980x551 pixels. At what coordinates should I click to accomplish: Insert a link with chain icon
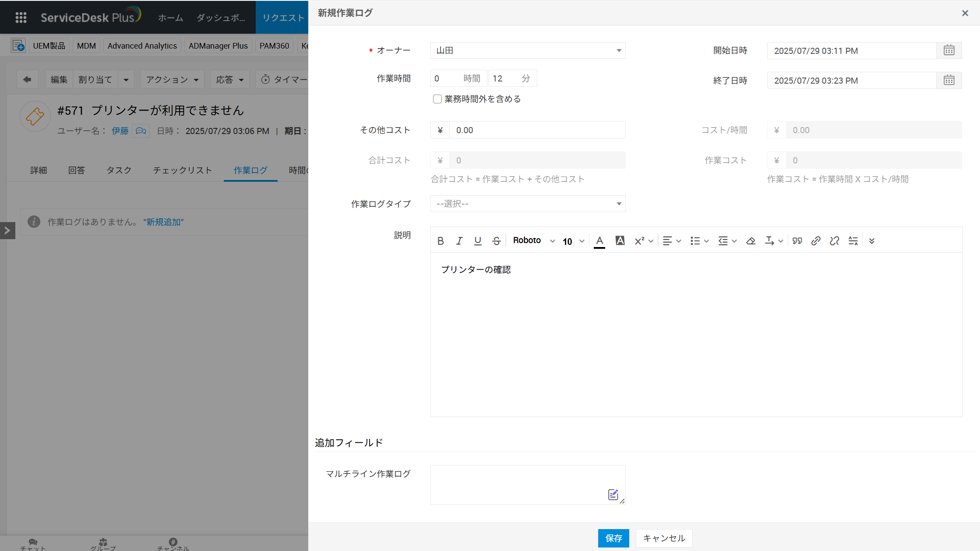click(815, 241)
